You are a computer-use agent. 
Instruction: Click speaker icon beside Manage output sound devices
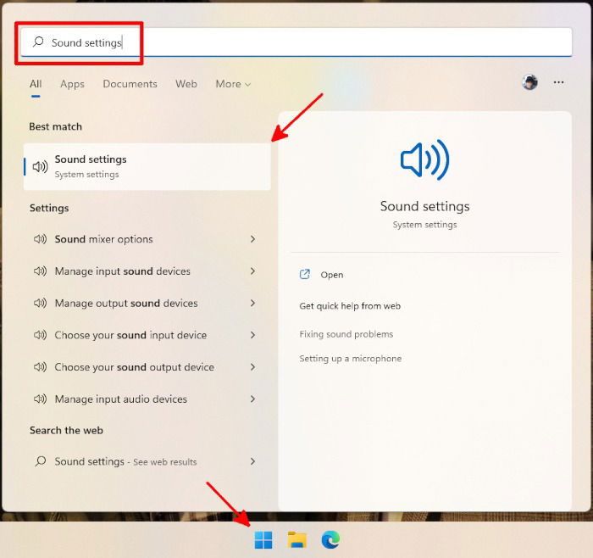[40, 303]
